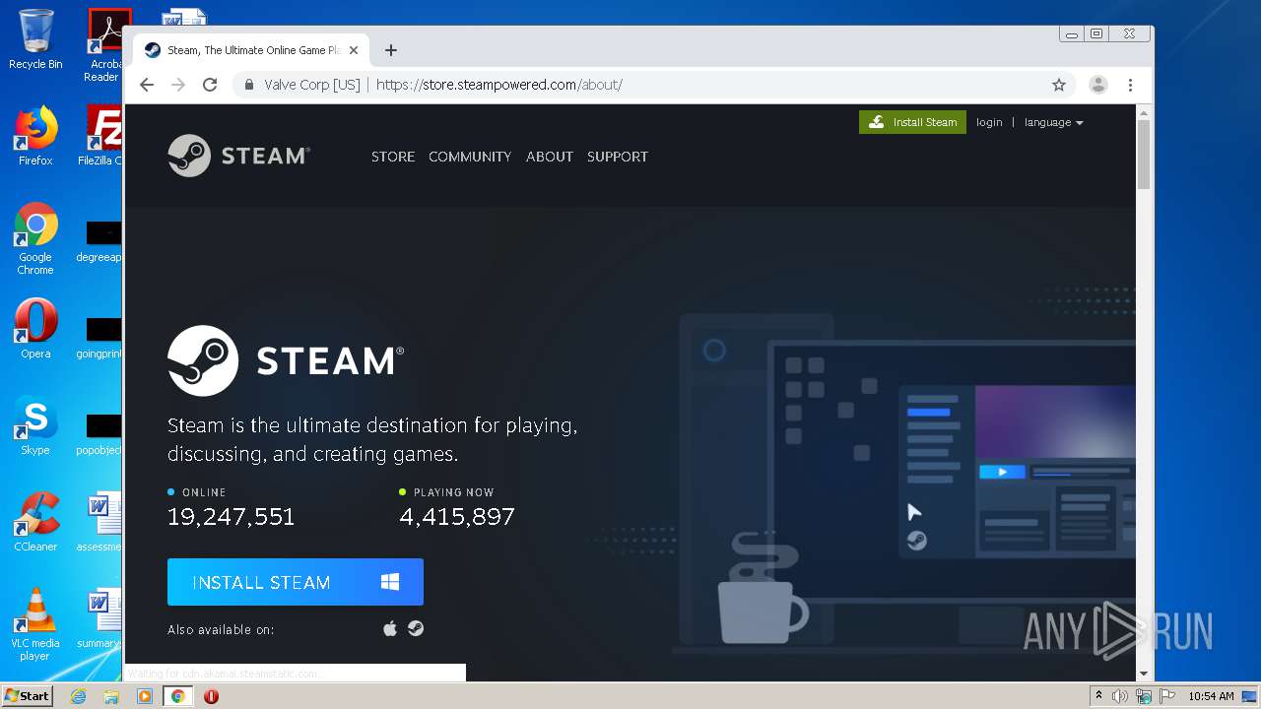This screenshot has width=1261, height=709.
Task: Show hidden system tray icons
Action: (1098, 696)
